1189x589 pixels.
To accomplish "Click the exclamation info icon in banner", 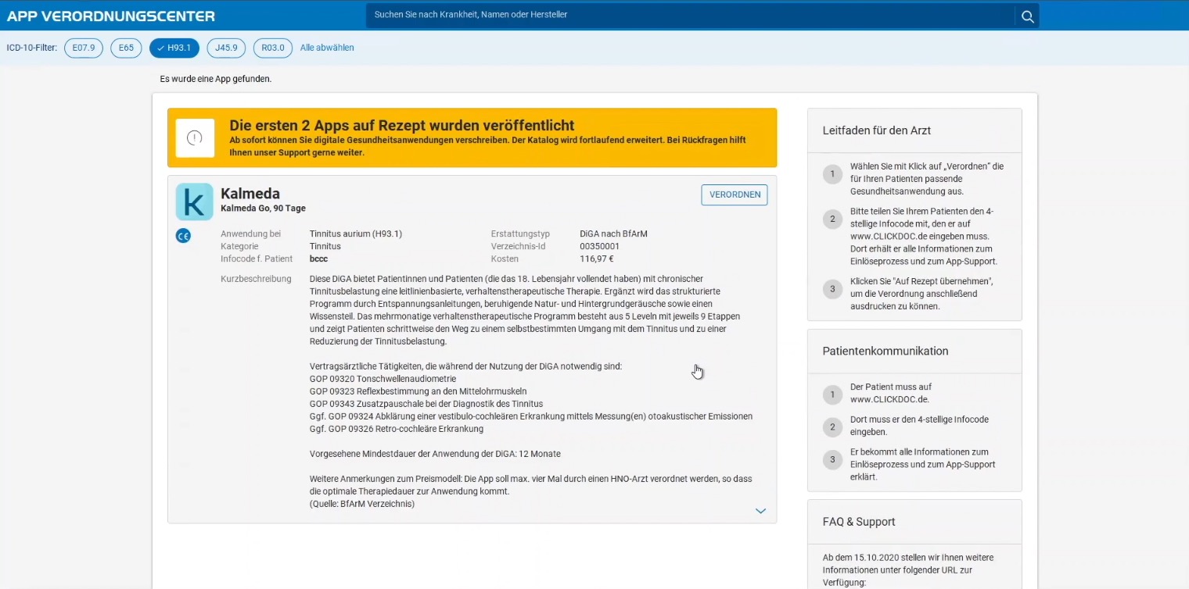I will click(195, 138).
